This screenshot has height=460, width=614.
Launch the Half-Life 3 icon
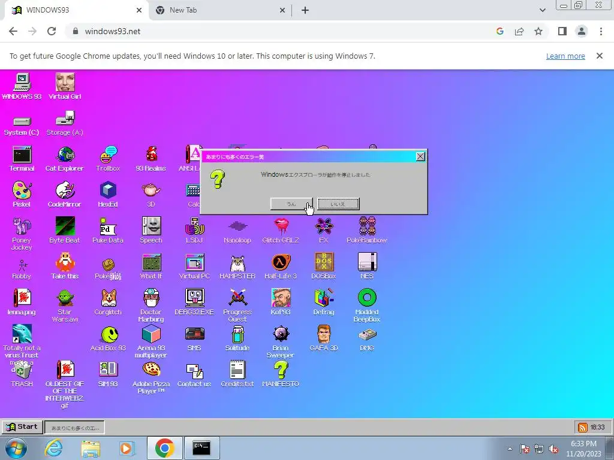[281, 267]
